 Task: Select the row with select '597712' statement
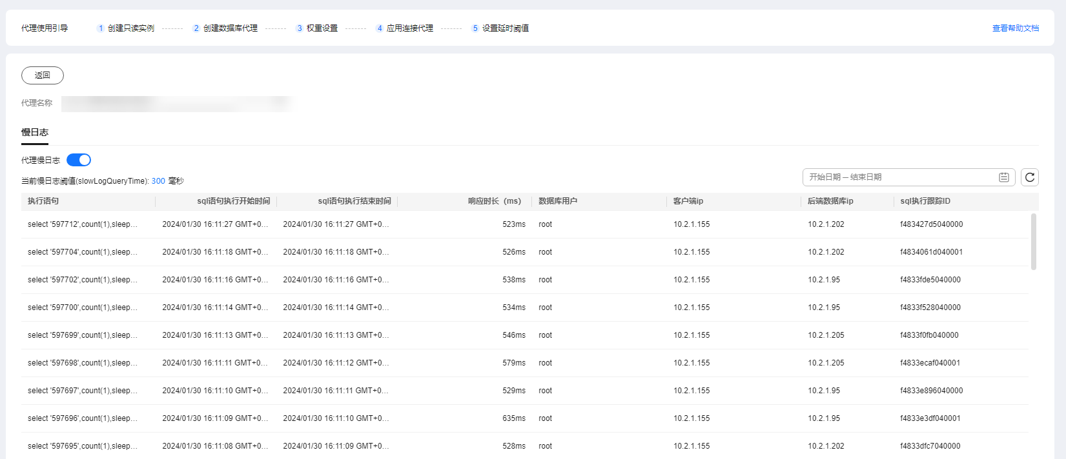coord(83,224)
